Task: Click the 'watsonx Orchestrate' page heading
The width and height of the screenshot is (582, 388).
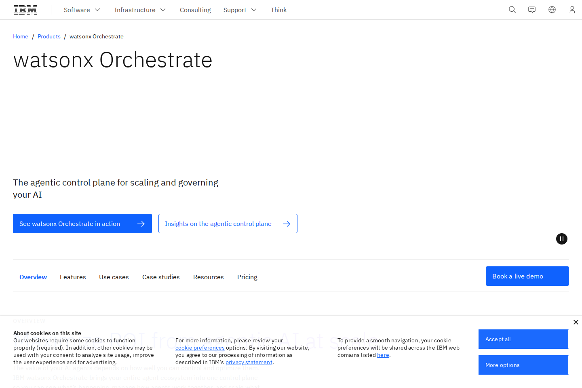Action: click(x=113, y=60)
